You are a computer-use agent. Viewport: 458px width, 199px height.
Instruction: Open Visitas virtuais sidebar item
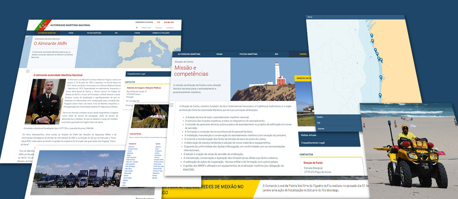pyautogui.click(x=329, y=135)
